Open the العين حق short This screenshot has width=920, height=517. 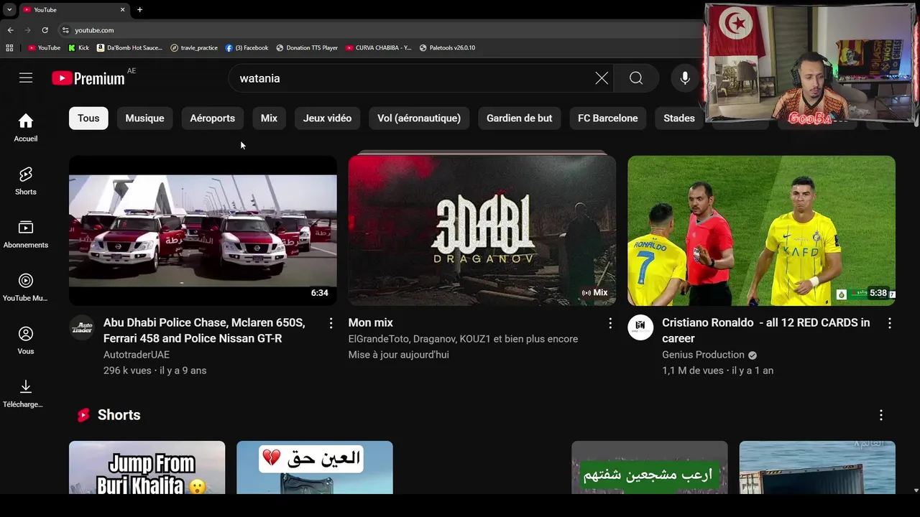pyautogui.click(x=315, y=467)
